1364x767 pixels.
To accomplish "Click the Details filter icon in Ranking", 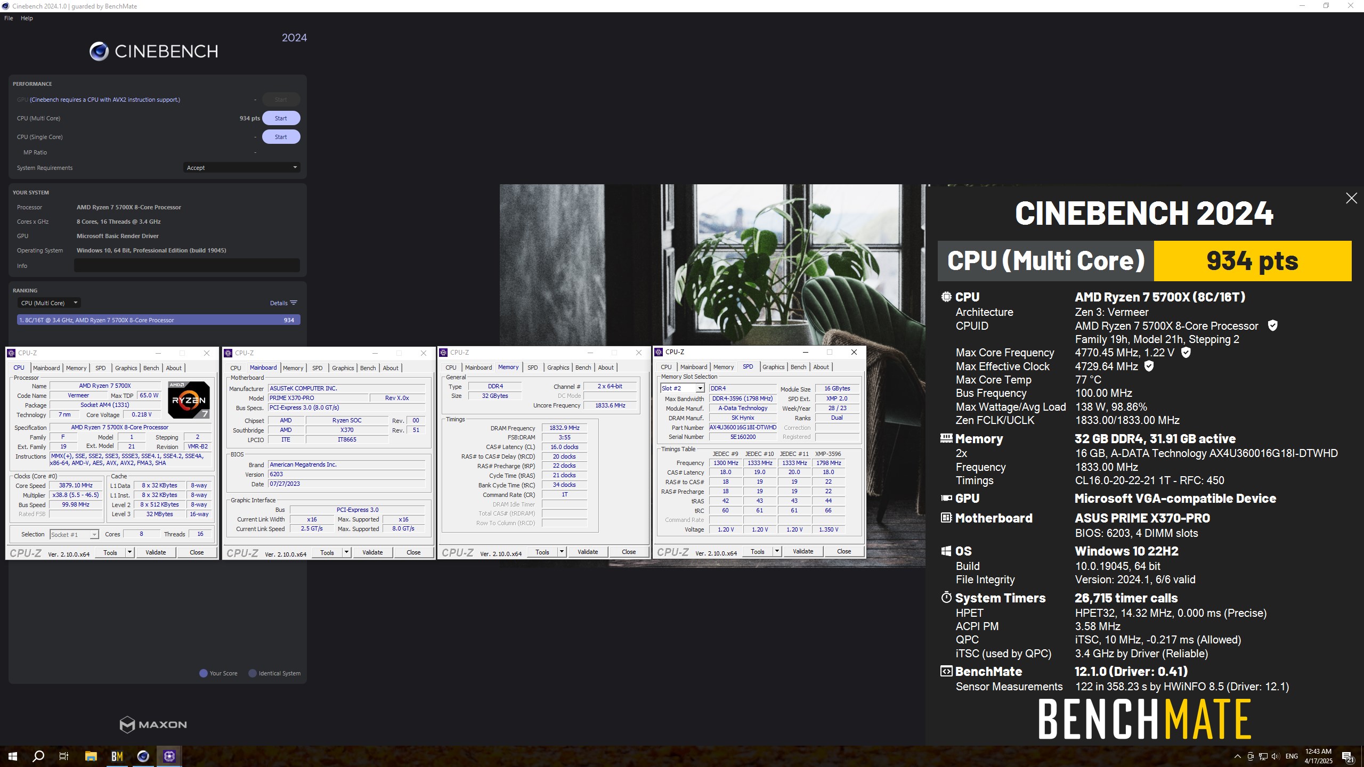I will pos(294,303).
